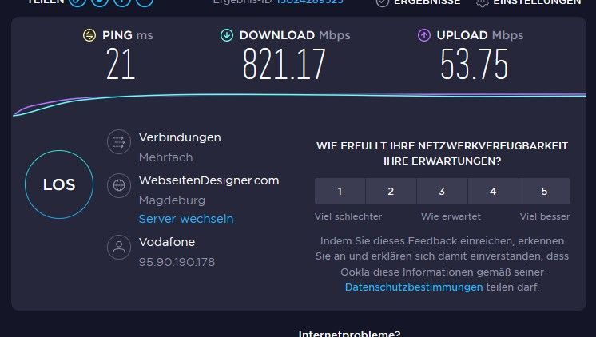Click the purple upload arrow icon

(x=424, y=35)
